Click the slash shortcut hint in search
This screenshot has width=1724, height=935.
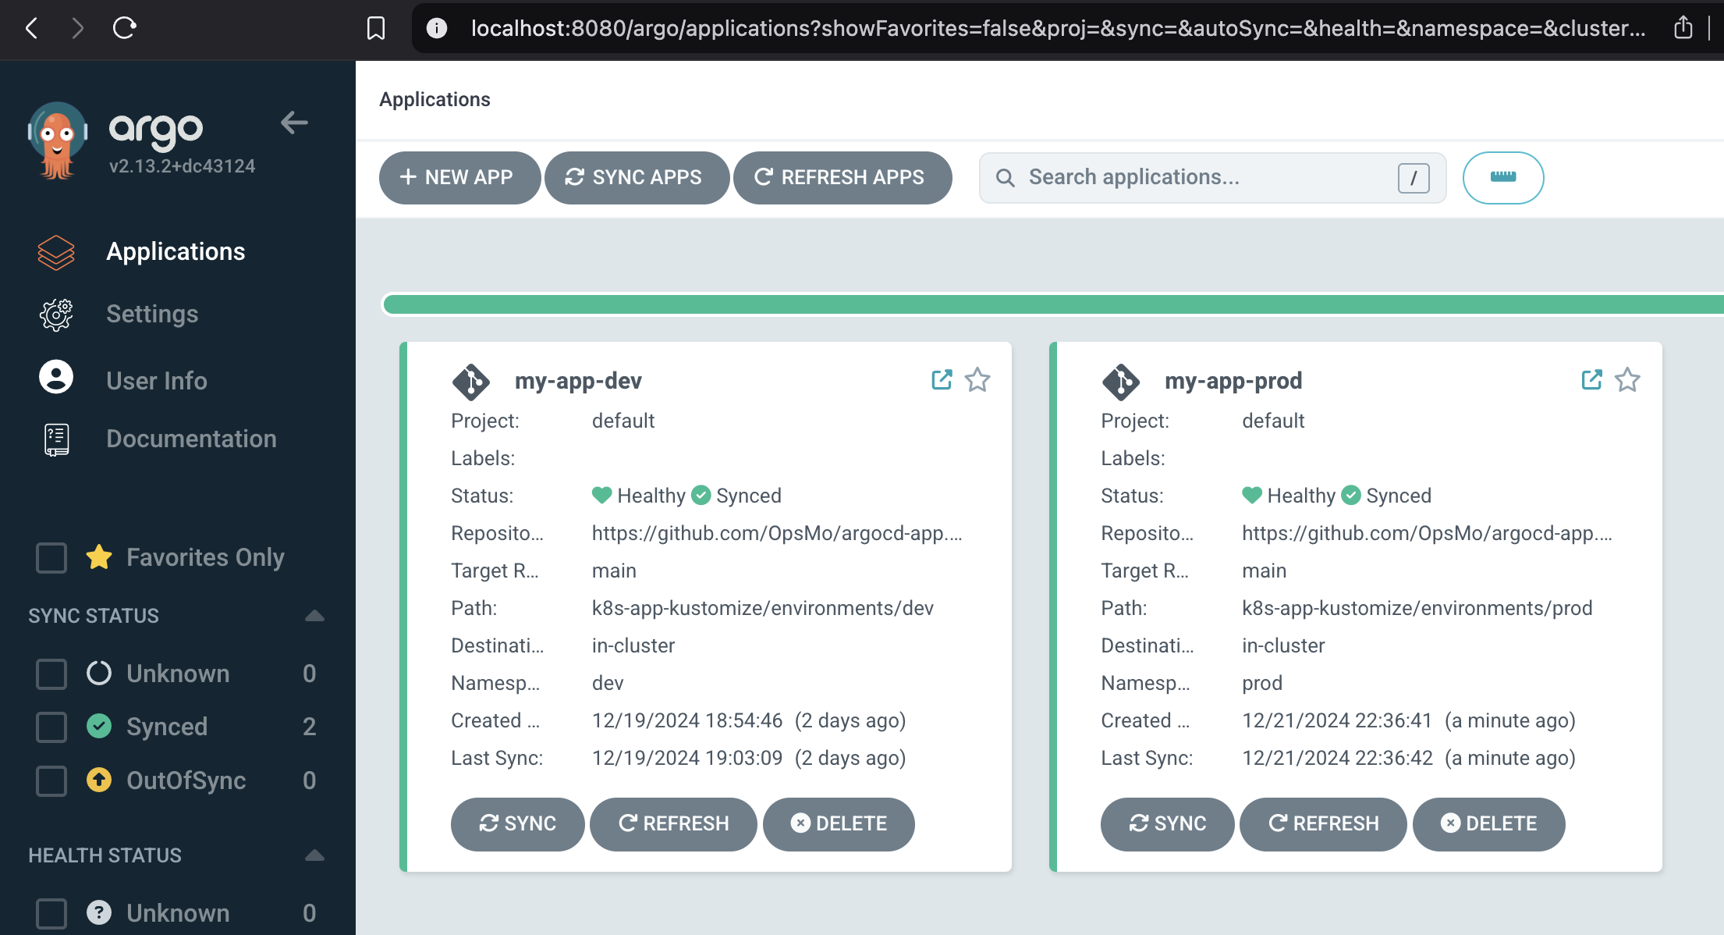[x=1414, y=178]
